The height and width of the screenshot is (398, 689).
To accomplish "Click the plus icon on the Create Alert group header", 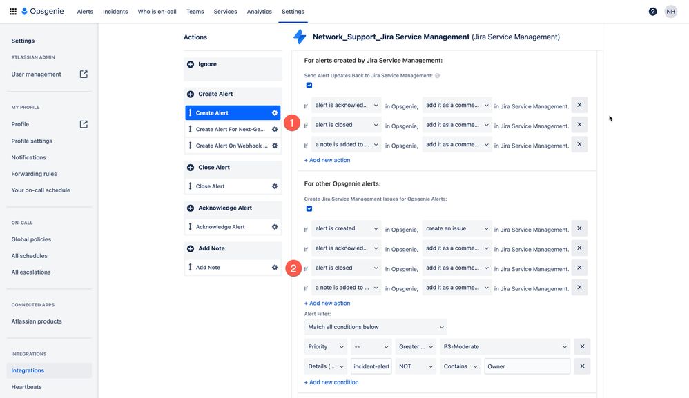I will 191,94.
